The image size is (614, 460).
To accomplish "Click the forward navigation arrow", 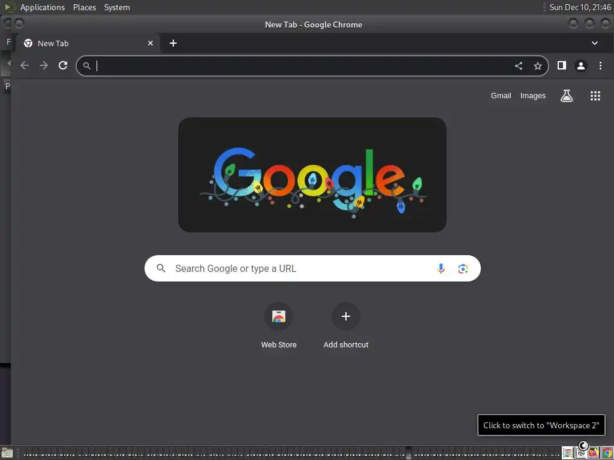I will [44, 65].
